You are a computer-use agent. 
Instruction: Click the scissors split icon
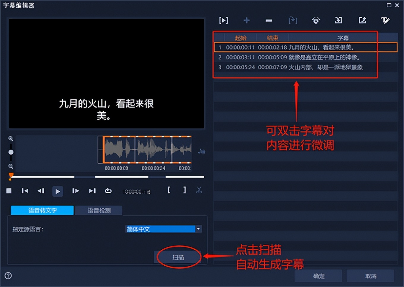[x=199, y=191]
